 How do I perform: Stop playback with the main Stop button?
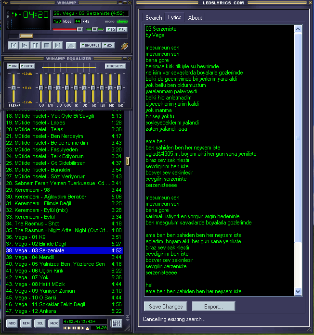click(47, 45)
